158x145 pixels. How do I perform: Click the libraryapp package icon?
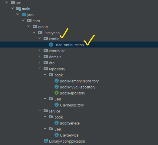40,32
